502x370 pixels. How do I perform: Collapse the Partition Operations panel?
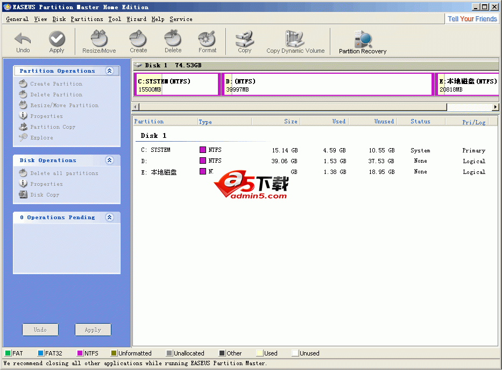coord(109,71)
